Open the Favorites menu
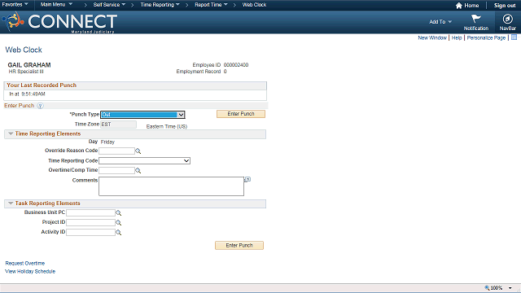Image resolution: width=521 pixels, height=293 pixels. tap(15, 5)
